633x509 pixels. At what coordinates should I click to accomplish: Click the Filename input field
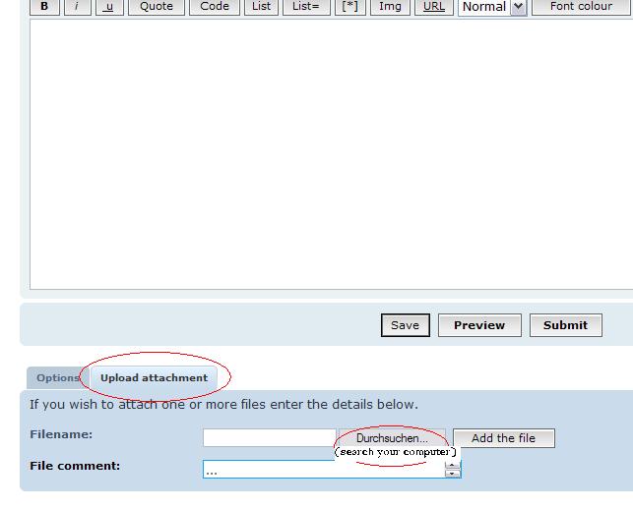[x=270, y=437]
